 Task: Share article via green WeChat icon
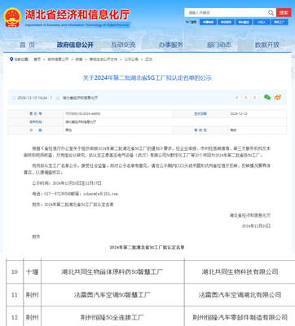click(267, 97)
